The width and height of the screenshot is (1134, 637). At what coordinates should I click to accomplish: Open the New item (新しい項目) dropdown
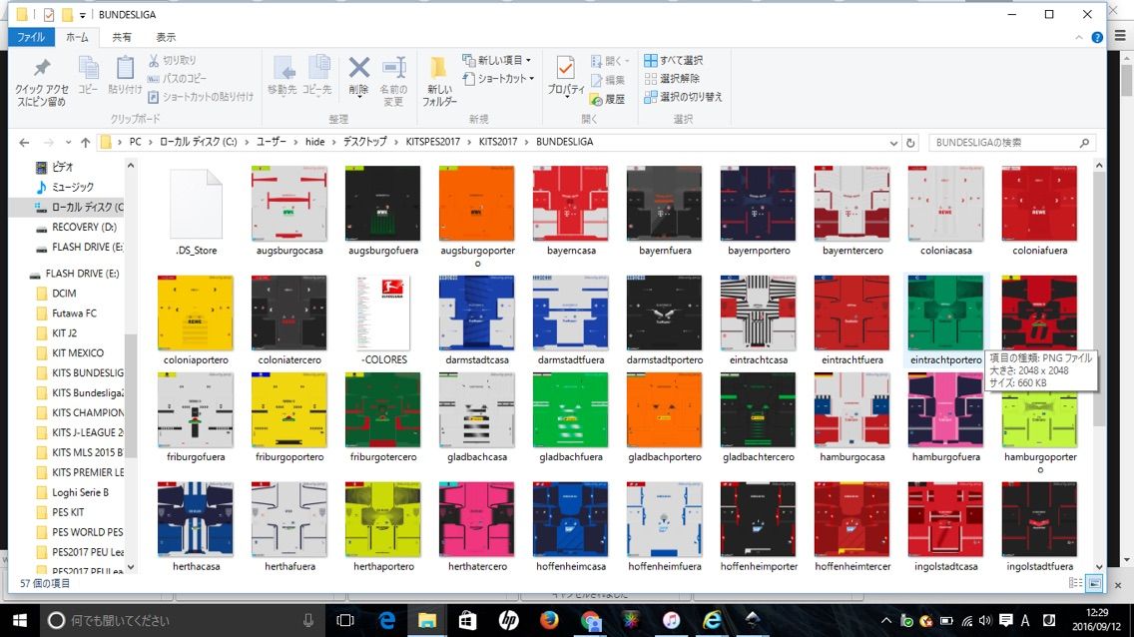pyautogui.click(x=497, y=60)
